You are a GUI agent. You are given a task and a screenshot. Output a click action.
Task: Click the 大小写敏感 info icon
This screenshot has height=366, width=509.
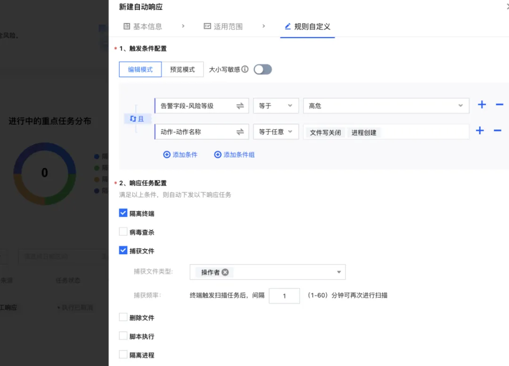click(x=245, y=70)
